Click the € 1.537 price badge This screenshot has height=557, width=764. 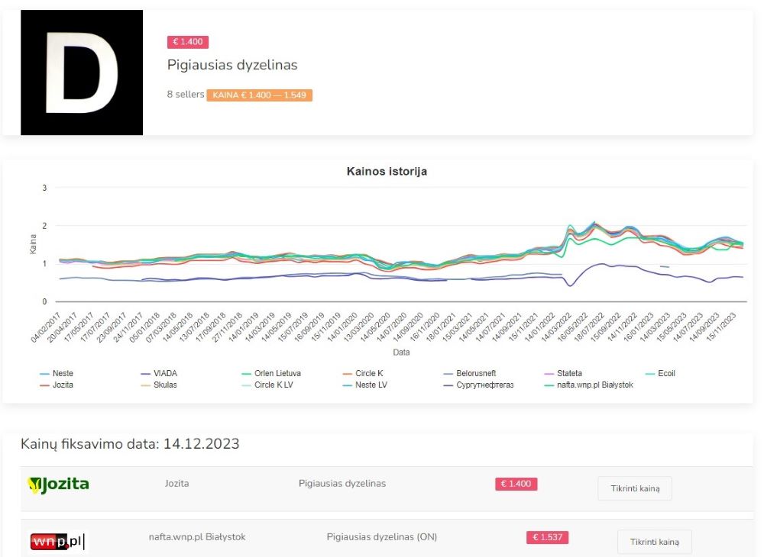(547, 537)
